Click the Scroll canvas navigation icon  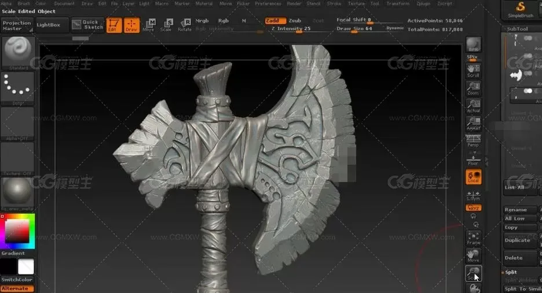click(x=473, y=71)
